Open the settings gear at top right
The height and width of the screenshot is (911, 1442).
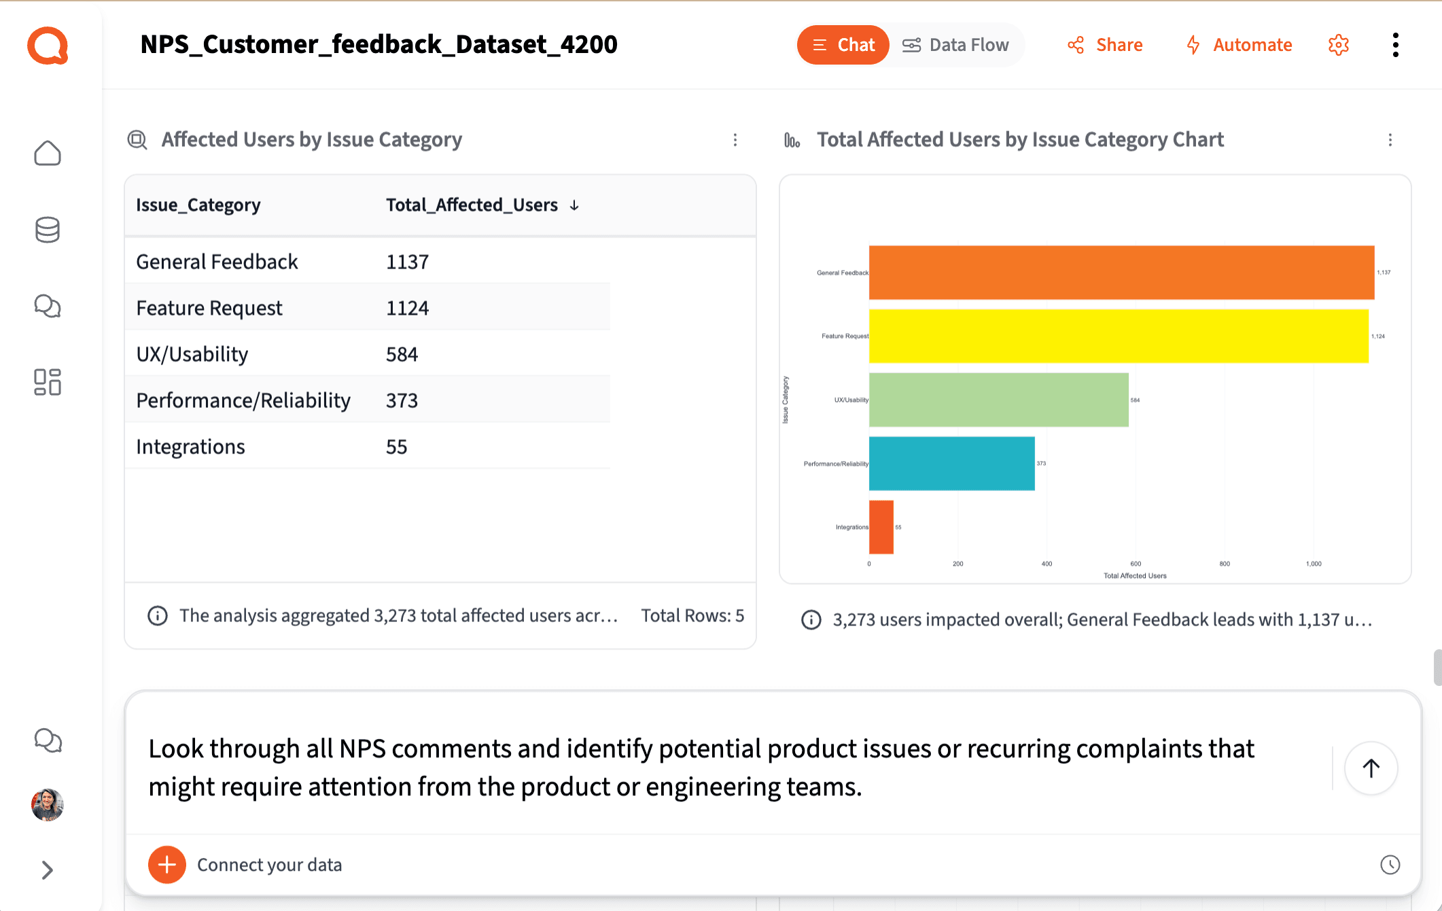coord(1338,45)
